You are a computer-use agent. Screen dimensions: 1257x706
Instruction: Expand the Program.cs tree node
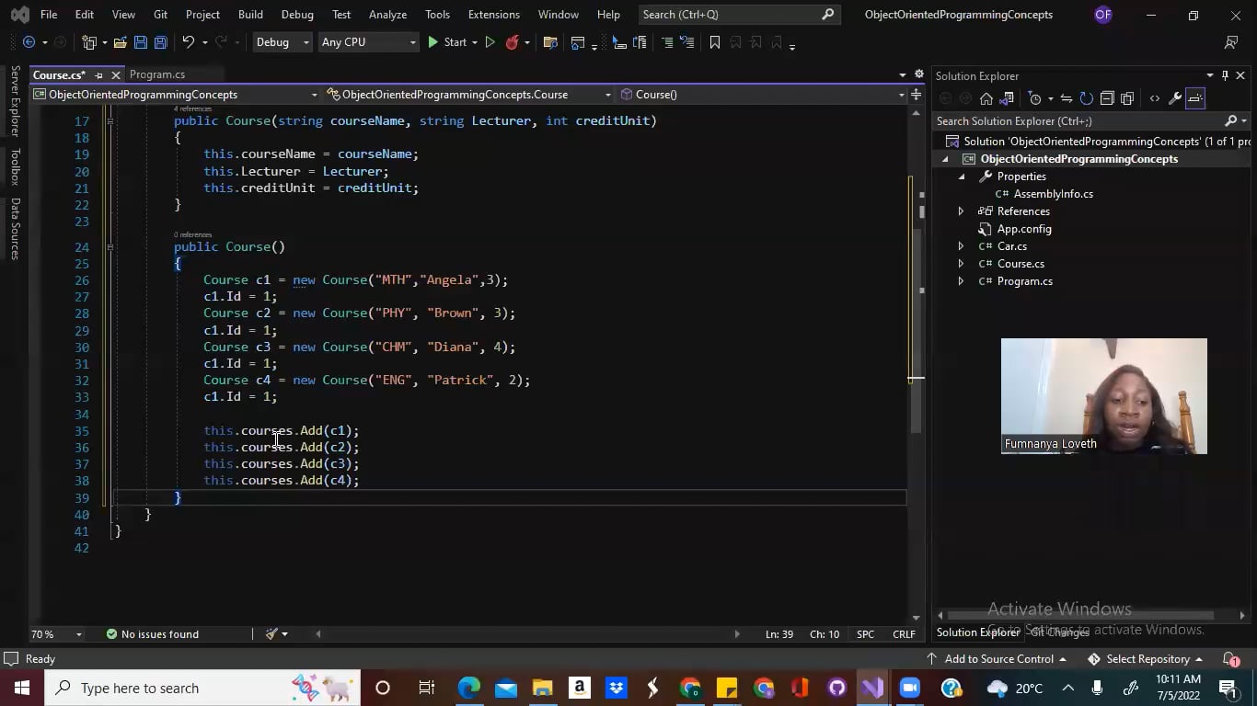point(961,281)
